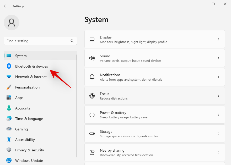Screen dimensions: 231x165
Task: Expand Notifications settings chevron
Action: pyautogui.click(x=218, y=77)
